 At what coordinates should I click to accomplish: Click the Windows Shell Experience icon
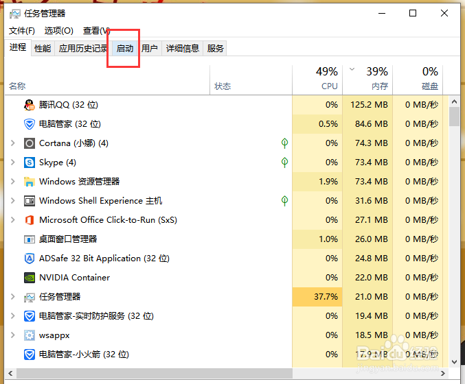(30, 201)
